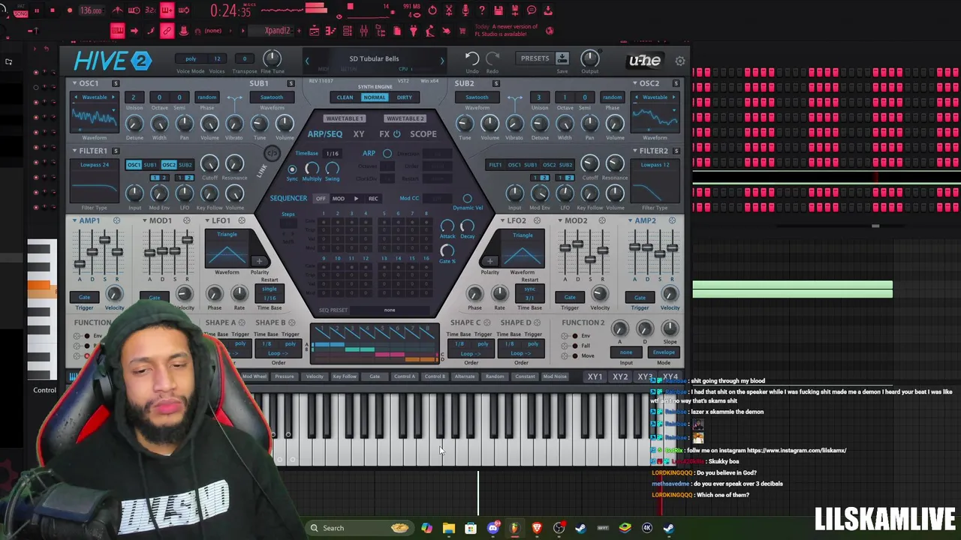Screen dimensions: 961x540
Task: Adjust the MOD2 Sustain slider
Action: [x=589, y=258]
